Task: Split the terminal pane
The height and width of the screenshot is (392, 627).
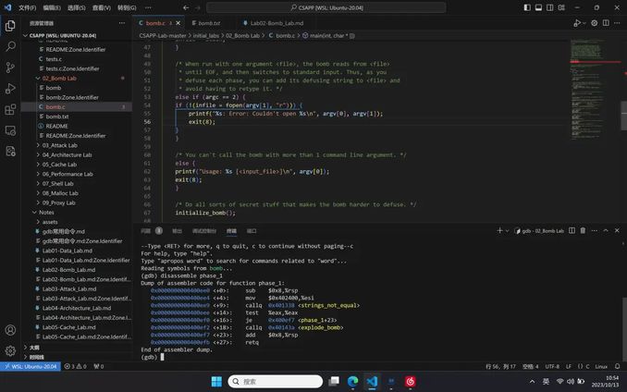Action: [x=572, y=230]
